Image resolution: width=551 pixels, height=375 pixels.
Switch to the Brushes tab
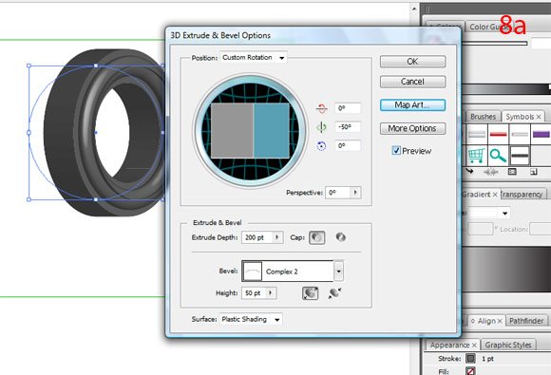coord(483,117)
